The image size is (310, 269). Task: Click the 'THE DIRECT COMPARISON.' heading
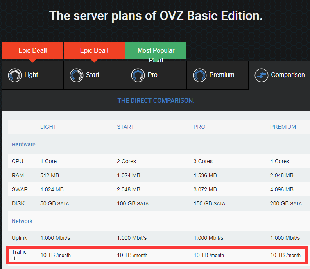pos(156,101)
